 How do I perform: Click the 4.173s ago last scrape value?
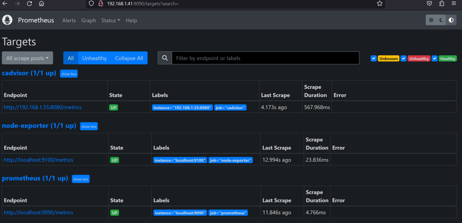pos(274,107)
